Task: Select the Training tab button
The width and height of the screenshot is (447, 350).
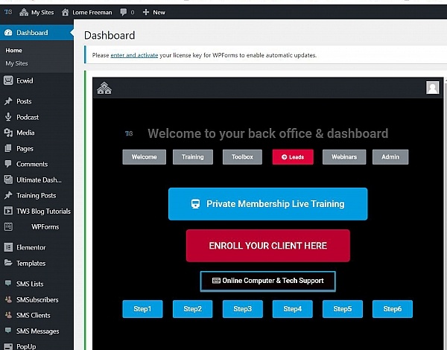Action: point(193,157)
